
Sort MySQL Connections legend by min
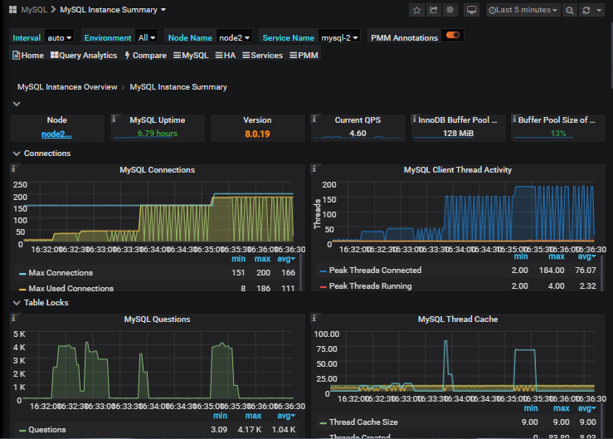click(238, 259)
